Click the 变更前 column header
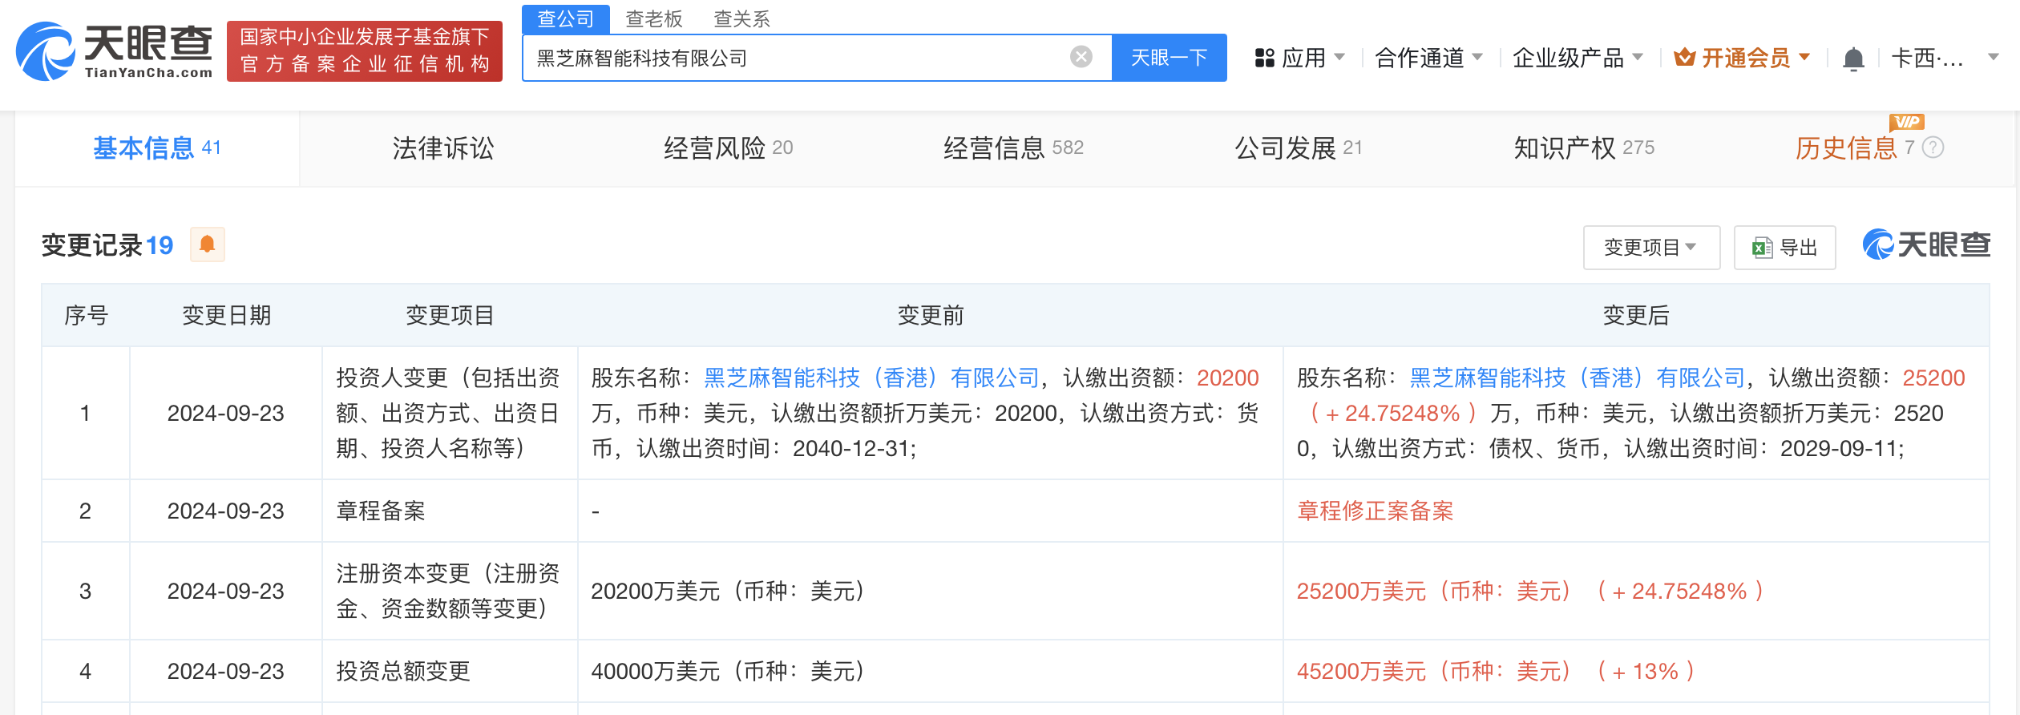This screenshot has width=2020, height=715. (x=931, y=315)
